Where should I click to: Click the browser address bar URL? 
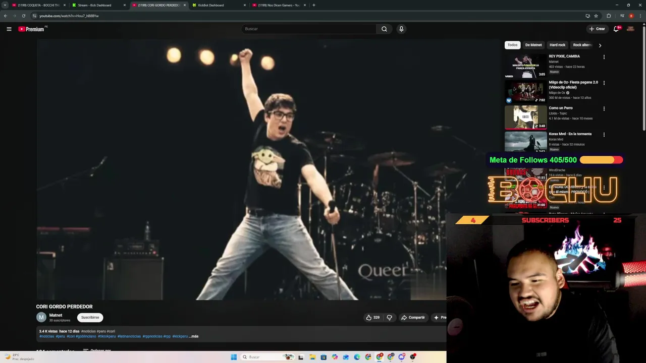69,16
